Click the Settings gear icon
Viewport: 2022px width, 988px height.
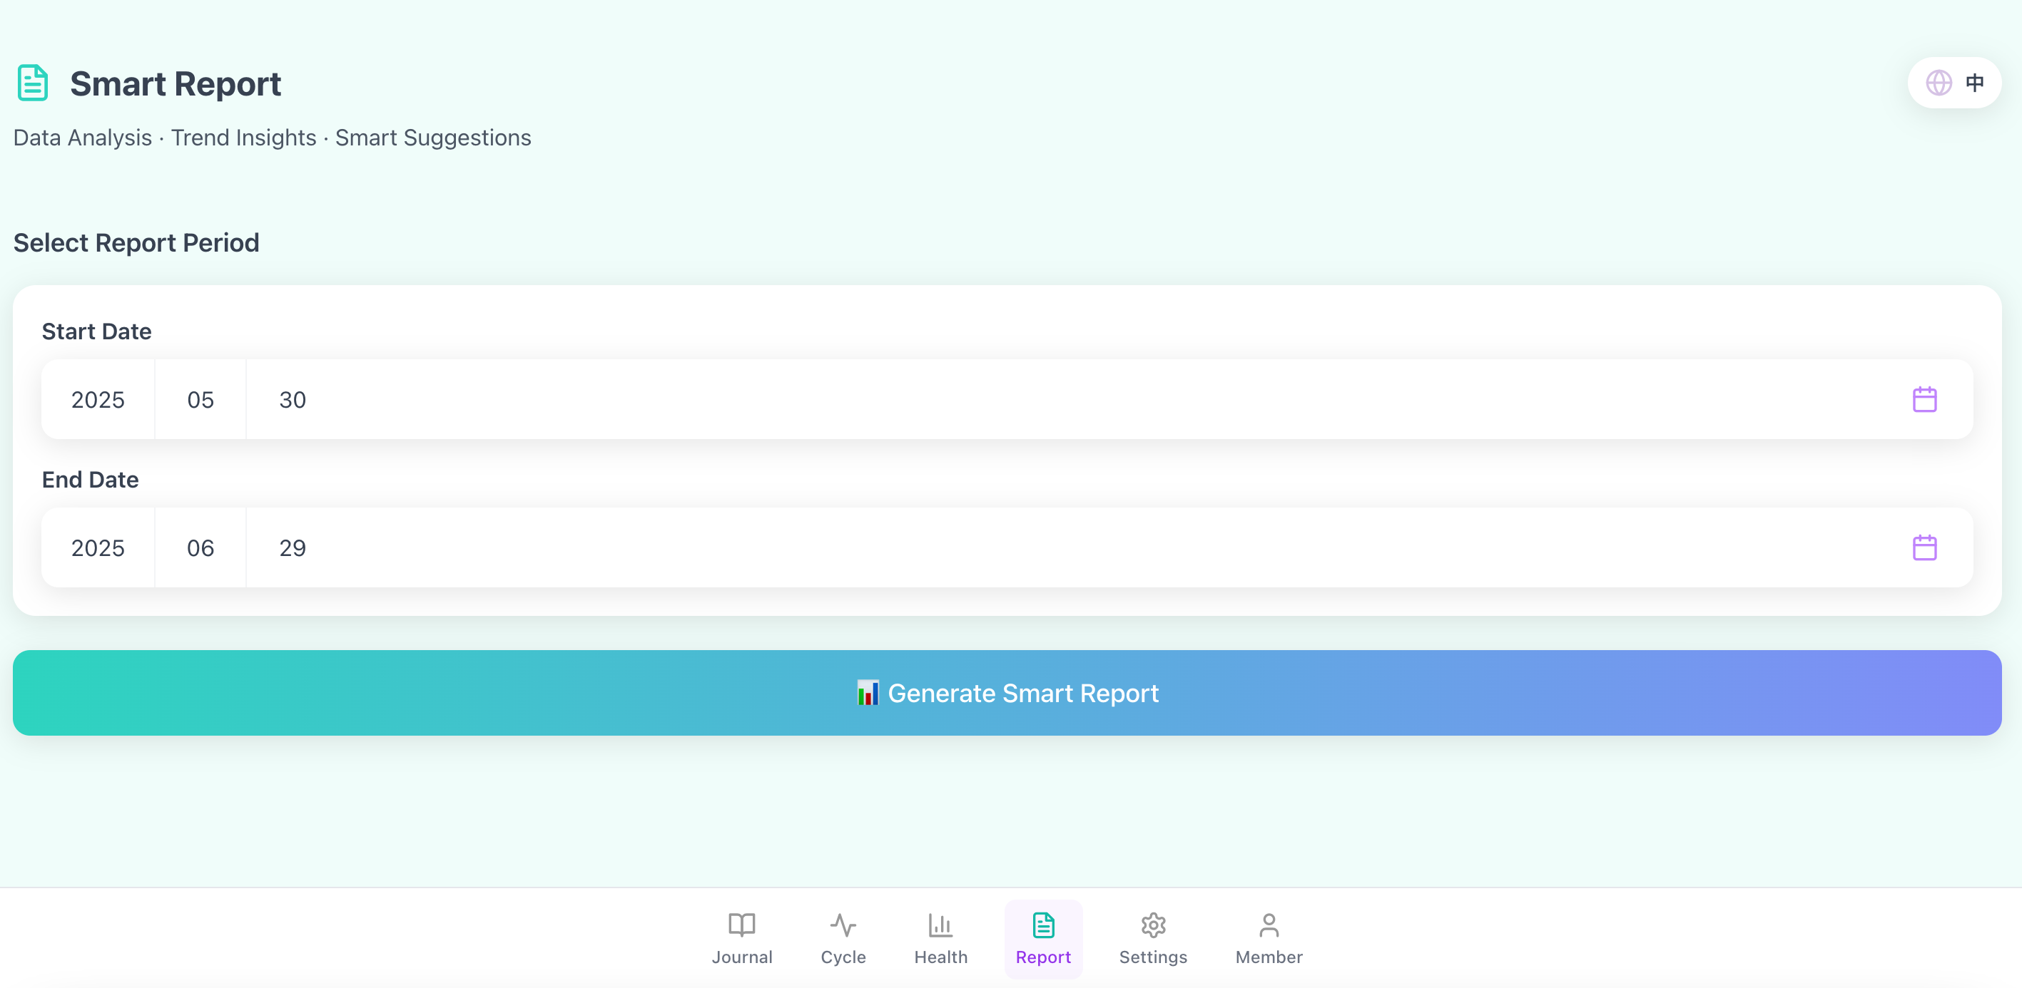(x=1152, y=925)
